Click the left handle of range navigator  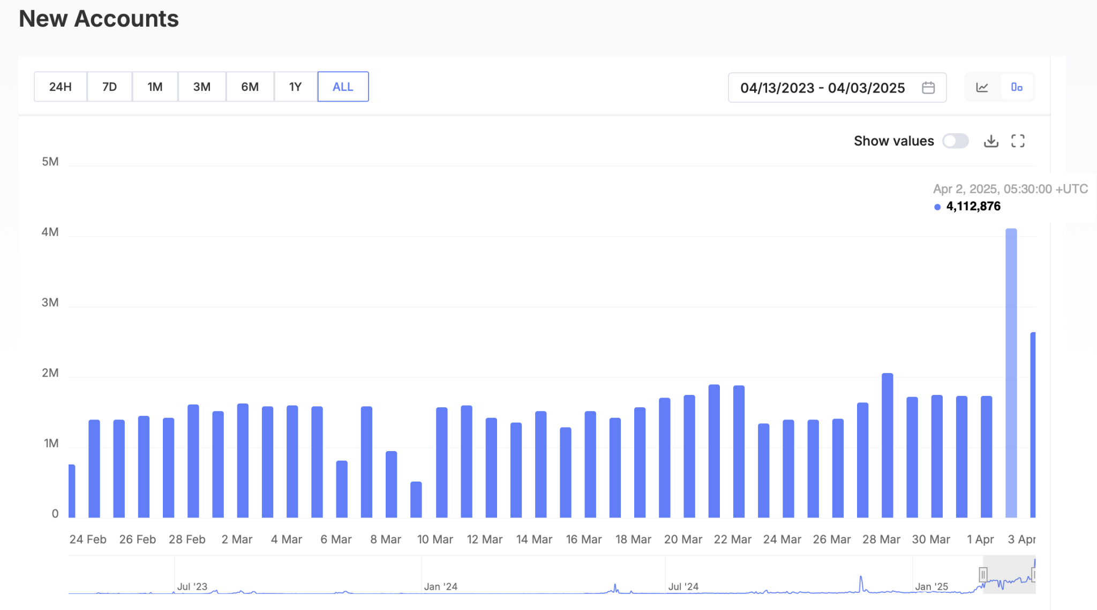(983, 575)
